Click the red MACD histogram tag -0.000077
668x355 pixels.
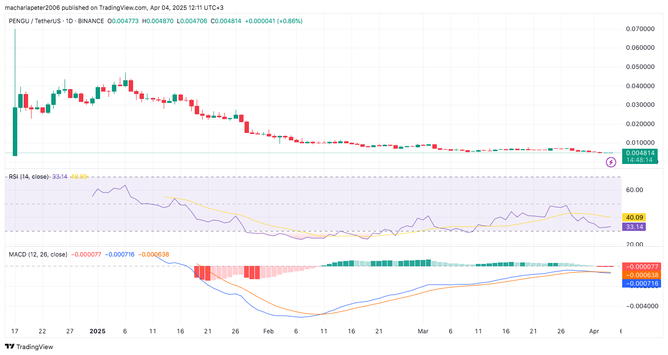click(641, 266)
